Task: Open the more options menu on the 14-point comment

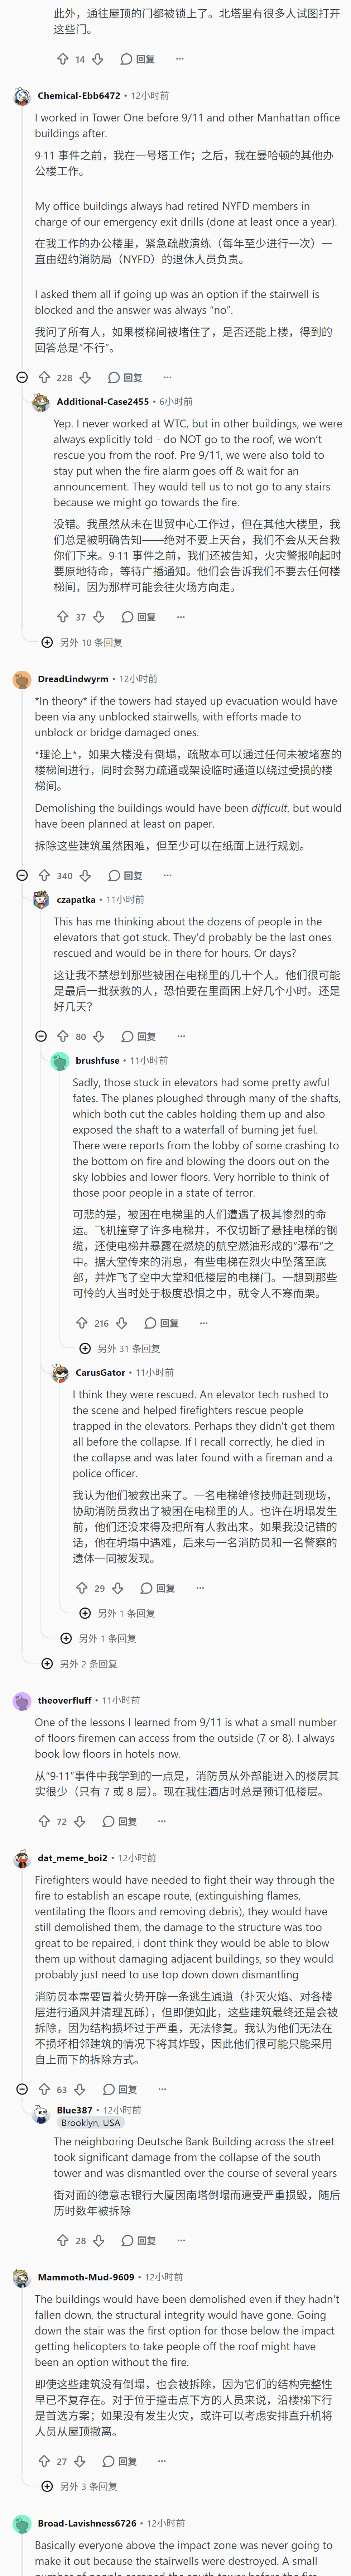Action: [x=180, y=59]
